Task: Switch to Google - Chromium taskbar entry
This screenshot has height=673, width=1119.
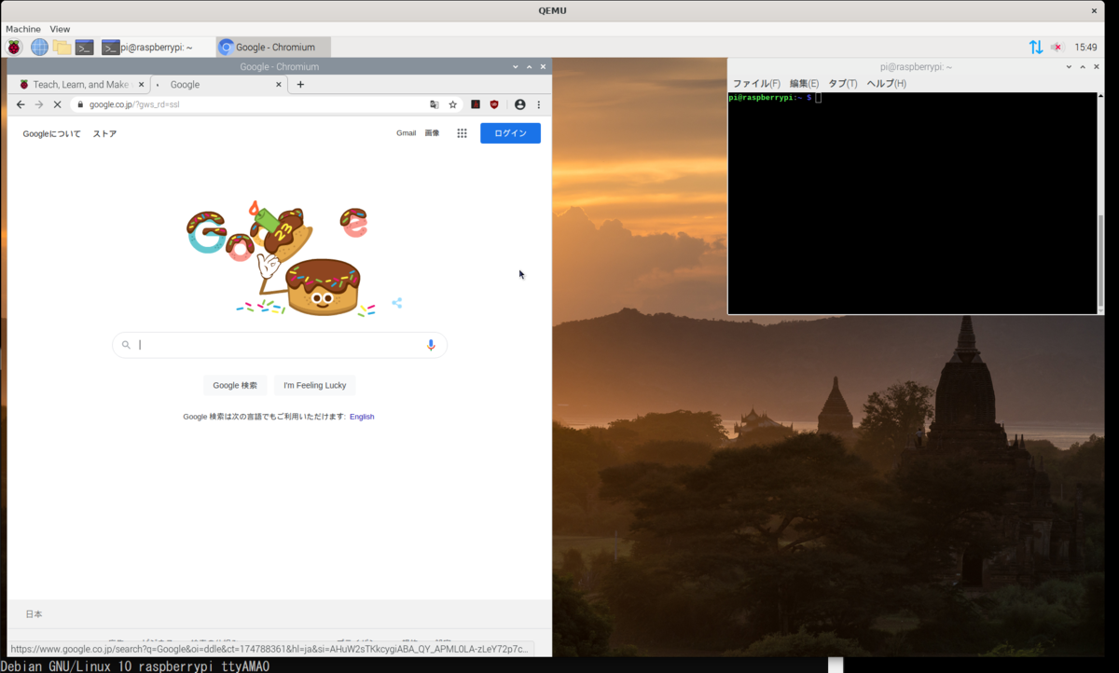Action: (x=272, y=47)
